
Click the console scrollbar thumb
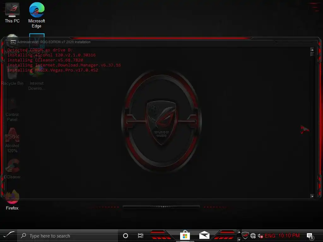pos(312,54)
